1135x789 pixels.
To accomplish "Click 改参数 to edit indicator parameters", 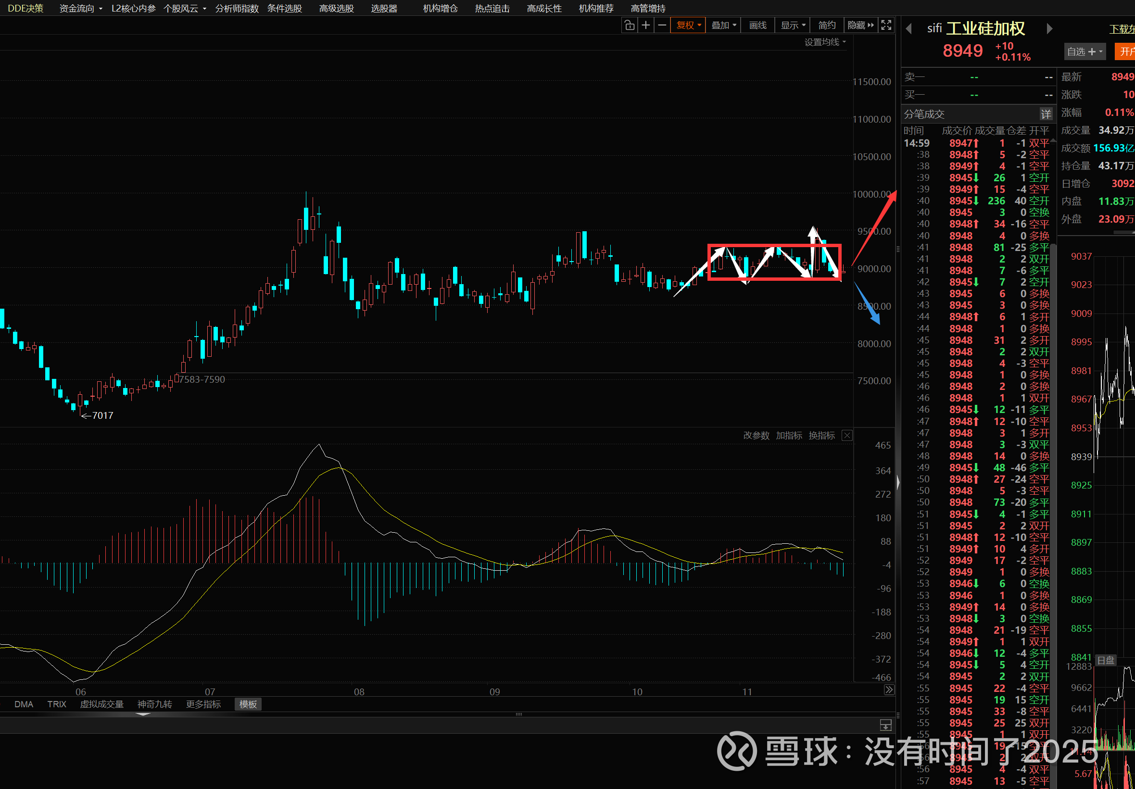I will click(756, 436).
